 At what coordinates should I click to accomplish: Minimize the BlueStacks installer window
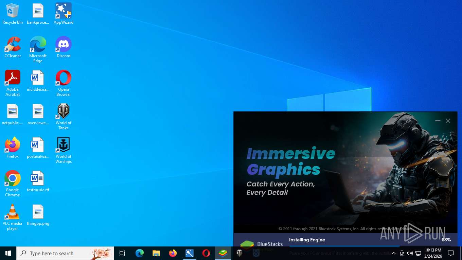coord(438,121)
